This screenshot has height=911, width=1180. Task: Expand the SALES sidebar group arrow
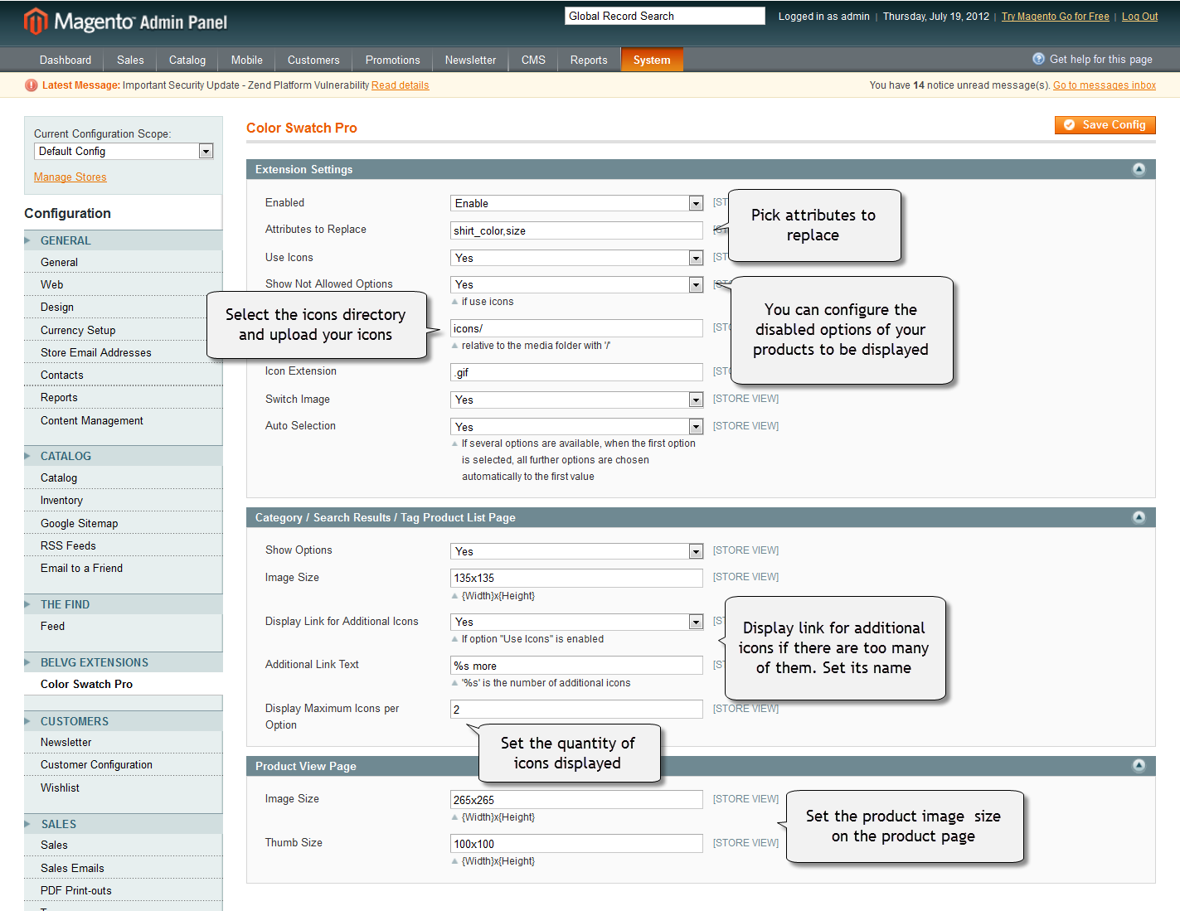27,824
